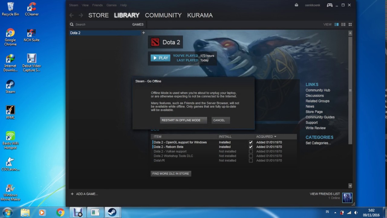
Task: Go to the COMMUNITY tab
Action: pyautogui.click(x=163, y=15)
